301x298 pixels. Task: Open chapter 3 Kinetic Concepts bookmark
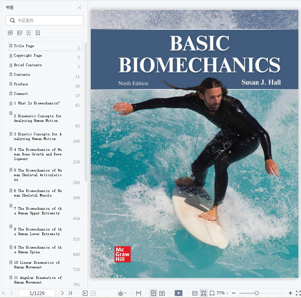click(46, 137)
